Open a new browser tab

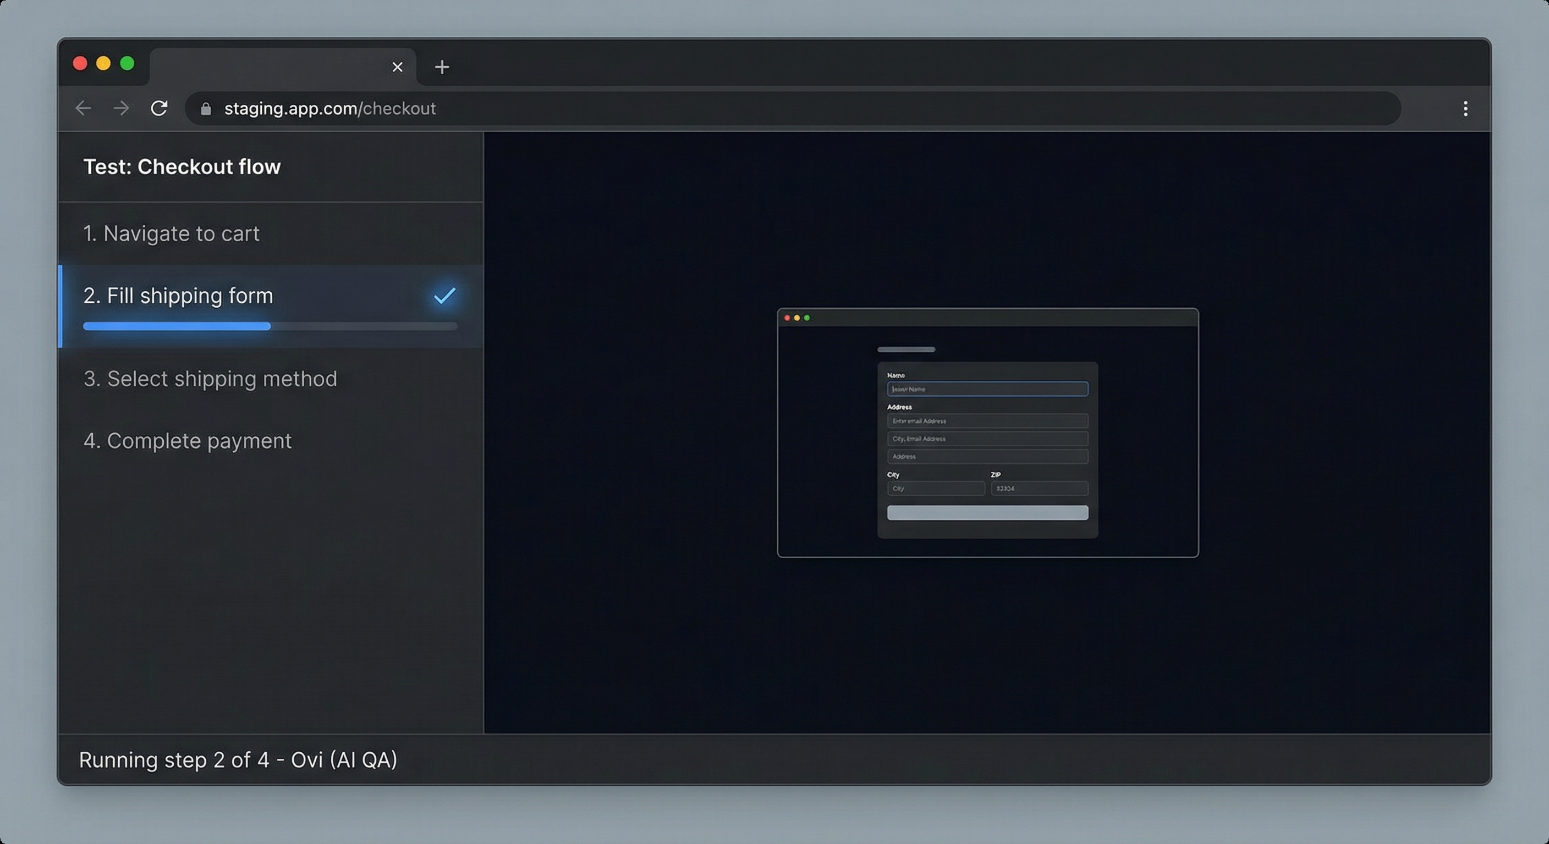(442, 66)
